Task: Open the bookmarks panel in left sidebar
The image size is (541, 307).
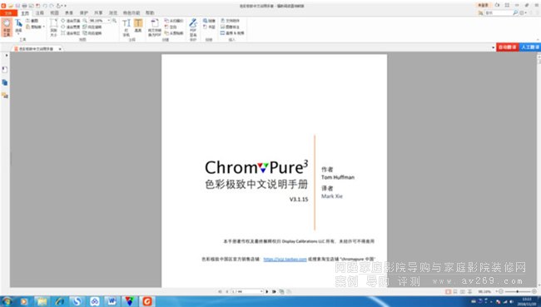Action: pyautogui.click(x=4, y=70)
